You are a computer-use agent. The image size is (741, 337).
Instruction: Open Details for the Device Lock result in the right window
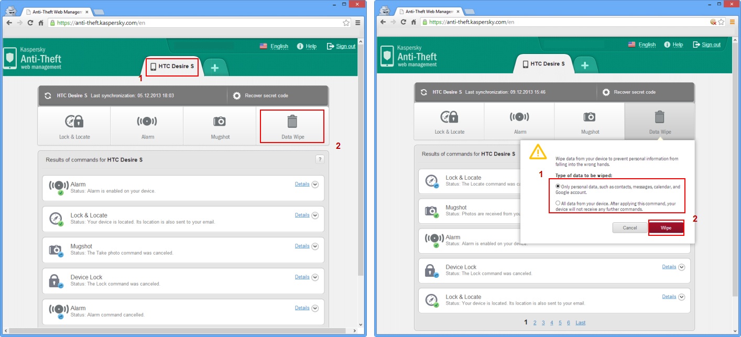click(x=669, y=267)
